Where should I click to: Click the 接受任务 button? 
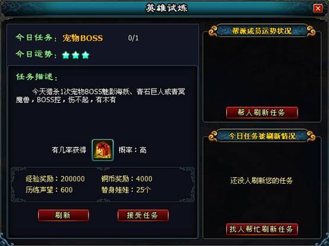(x=143, y=215)
